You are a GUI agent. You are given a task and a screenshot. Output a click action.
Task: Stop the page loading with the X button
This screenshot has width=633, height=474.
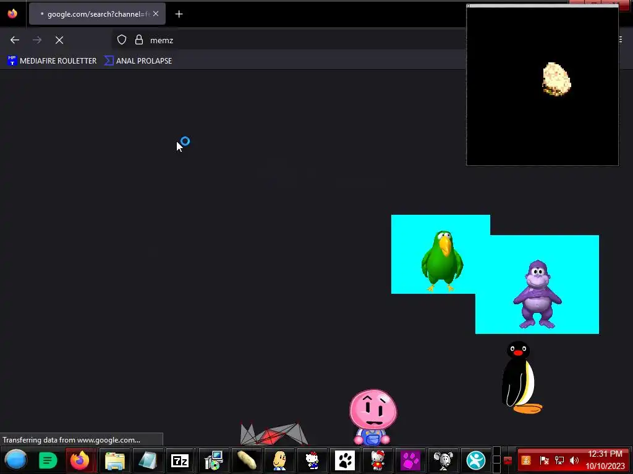pyautogui.click(x=59, y=40)
